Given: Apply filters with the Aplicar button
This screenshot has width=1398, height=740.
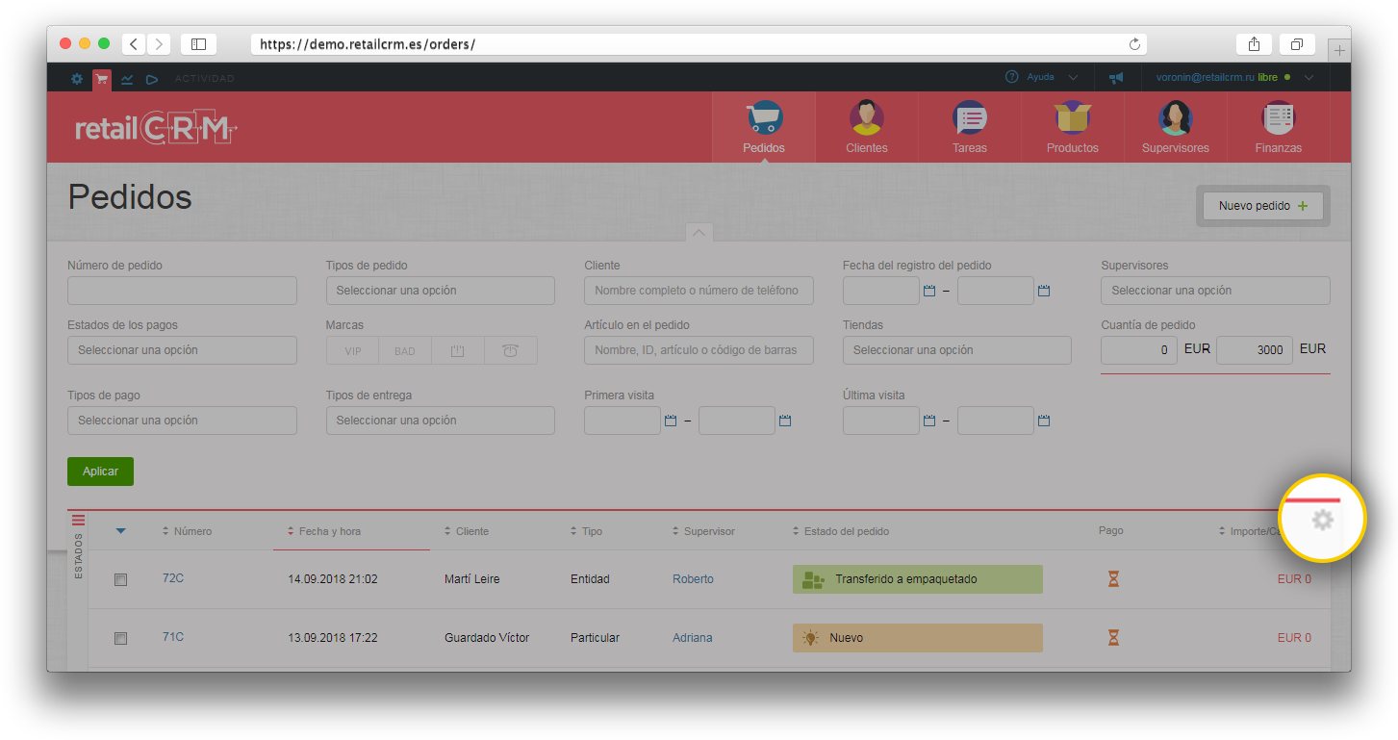Looking at the screenshot, I should coord(100,472).
